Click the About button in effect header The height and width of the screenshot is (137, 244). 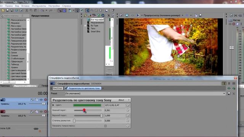[121, 100]
